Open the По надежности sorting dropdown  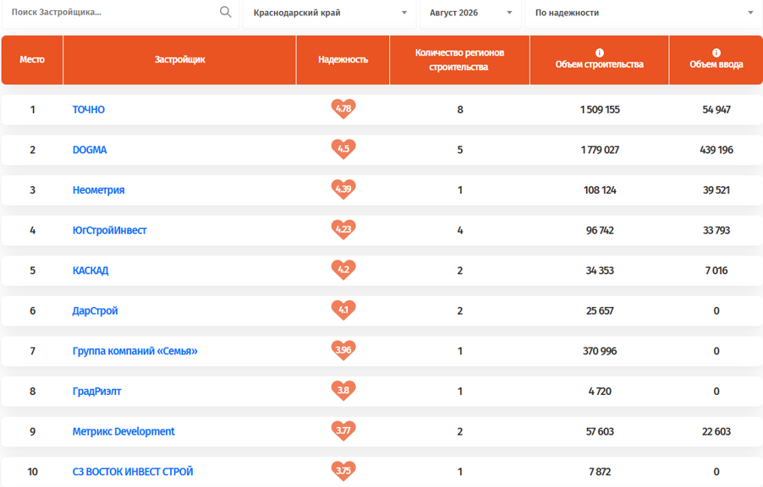(643, 14)
